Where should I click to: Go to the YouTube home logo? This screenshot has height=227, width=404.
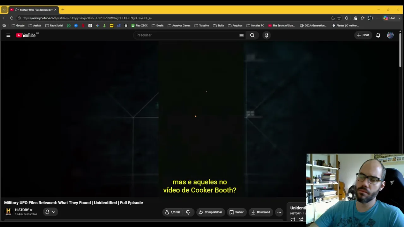tap(27, 35)
